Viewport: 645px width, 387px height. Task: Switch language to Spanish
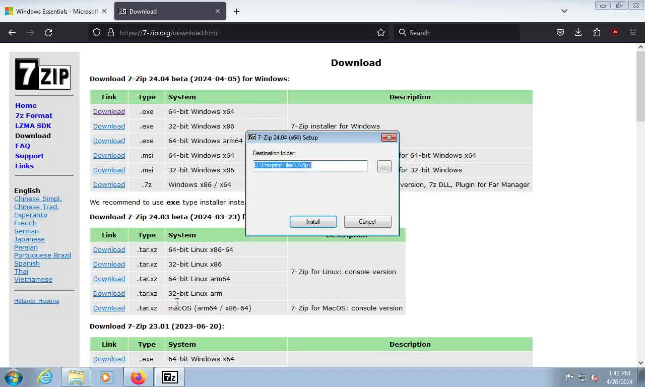pos(27,263)
